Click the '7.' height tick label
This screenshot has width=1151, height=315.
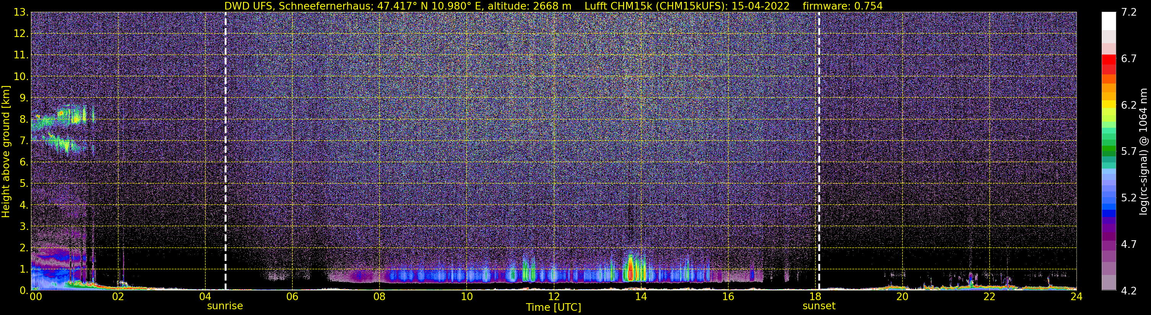[x=24, y=141]
